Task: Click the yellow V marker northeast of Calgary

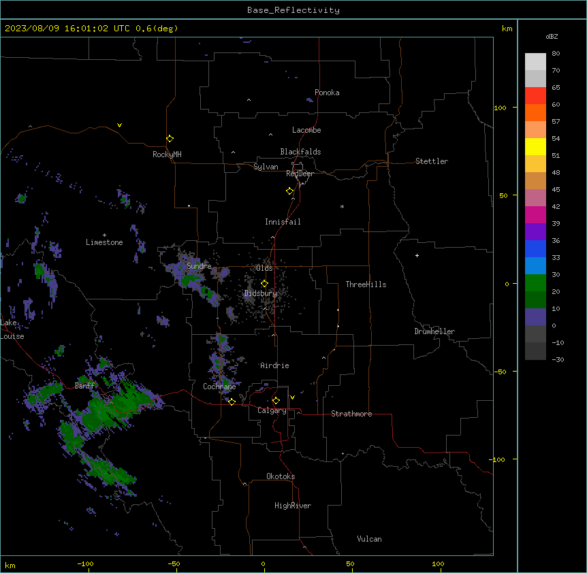Action: [292, 397]
